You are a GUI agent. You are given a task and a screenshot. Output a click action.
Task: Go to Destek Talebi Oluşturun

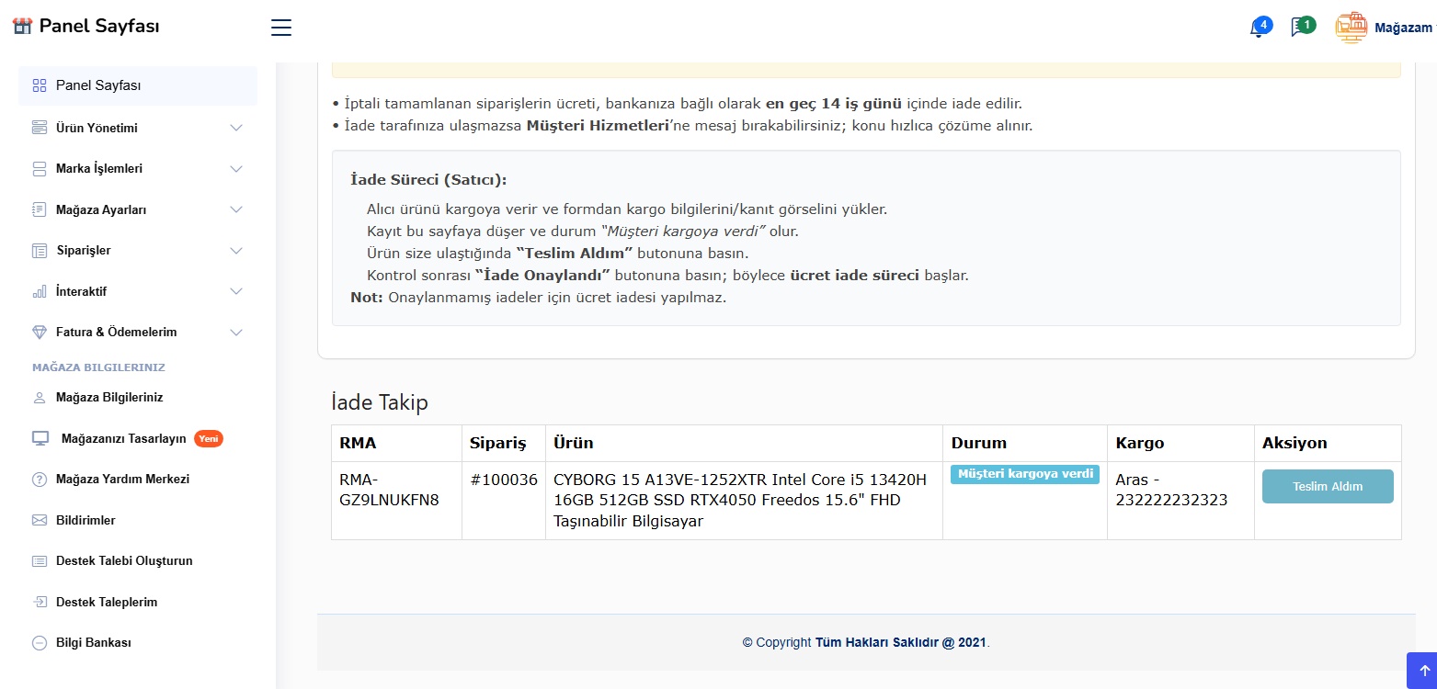pos(124,560)
